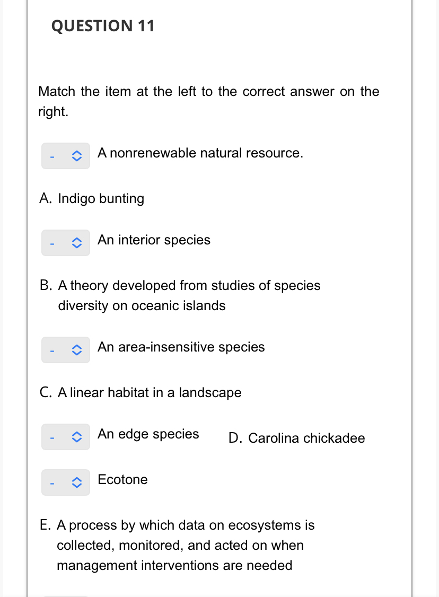This screenshot has height=597, width=439.
Task: Click the chevron arrows beside 'An edge species'
Action: pos(77,437)
